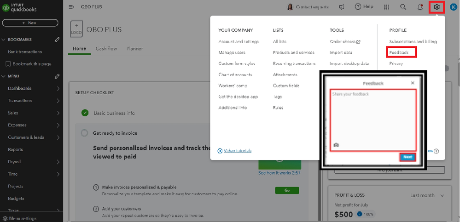Collapse the MENU section
460x222 pixels.
pos(4,76)
